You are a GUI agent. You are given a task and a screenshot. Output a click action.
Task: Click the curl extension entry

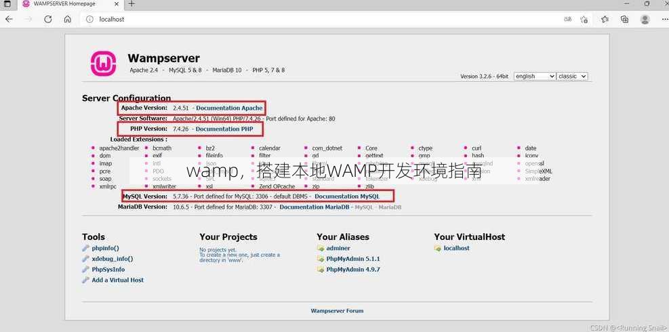[477, 148]
